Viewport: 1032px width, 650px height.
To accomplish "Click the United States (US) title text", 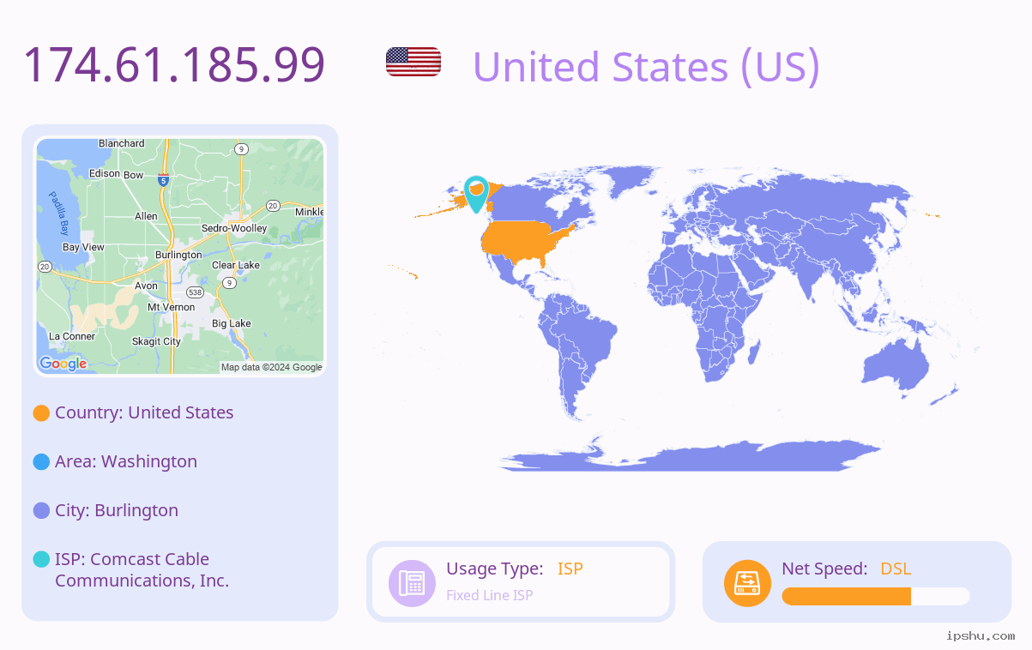I will [x=646, y=67].
